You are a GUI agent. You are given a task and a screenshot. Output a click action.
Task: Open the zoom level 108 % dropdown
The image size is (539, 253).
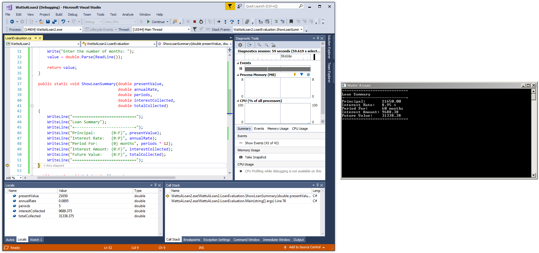[x=20, y=178]
